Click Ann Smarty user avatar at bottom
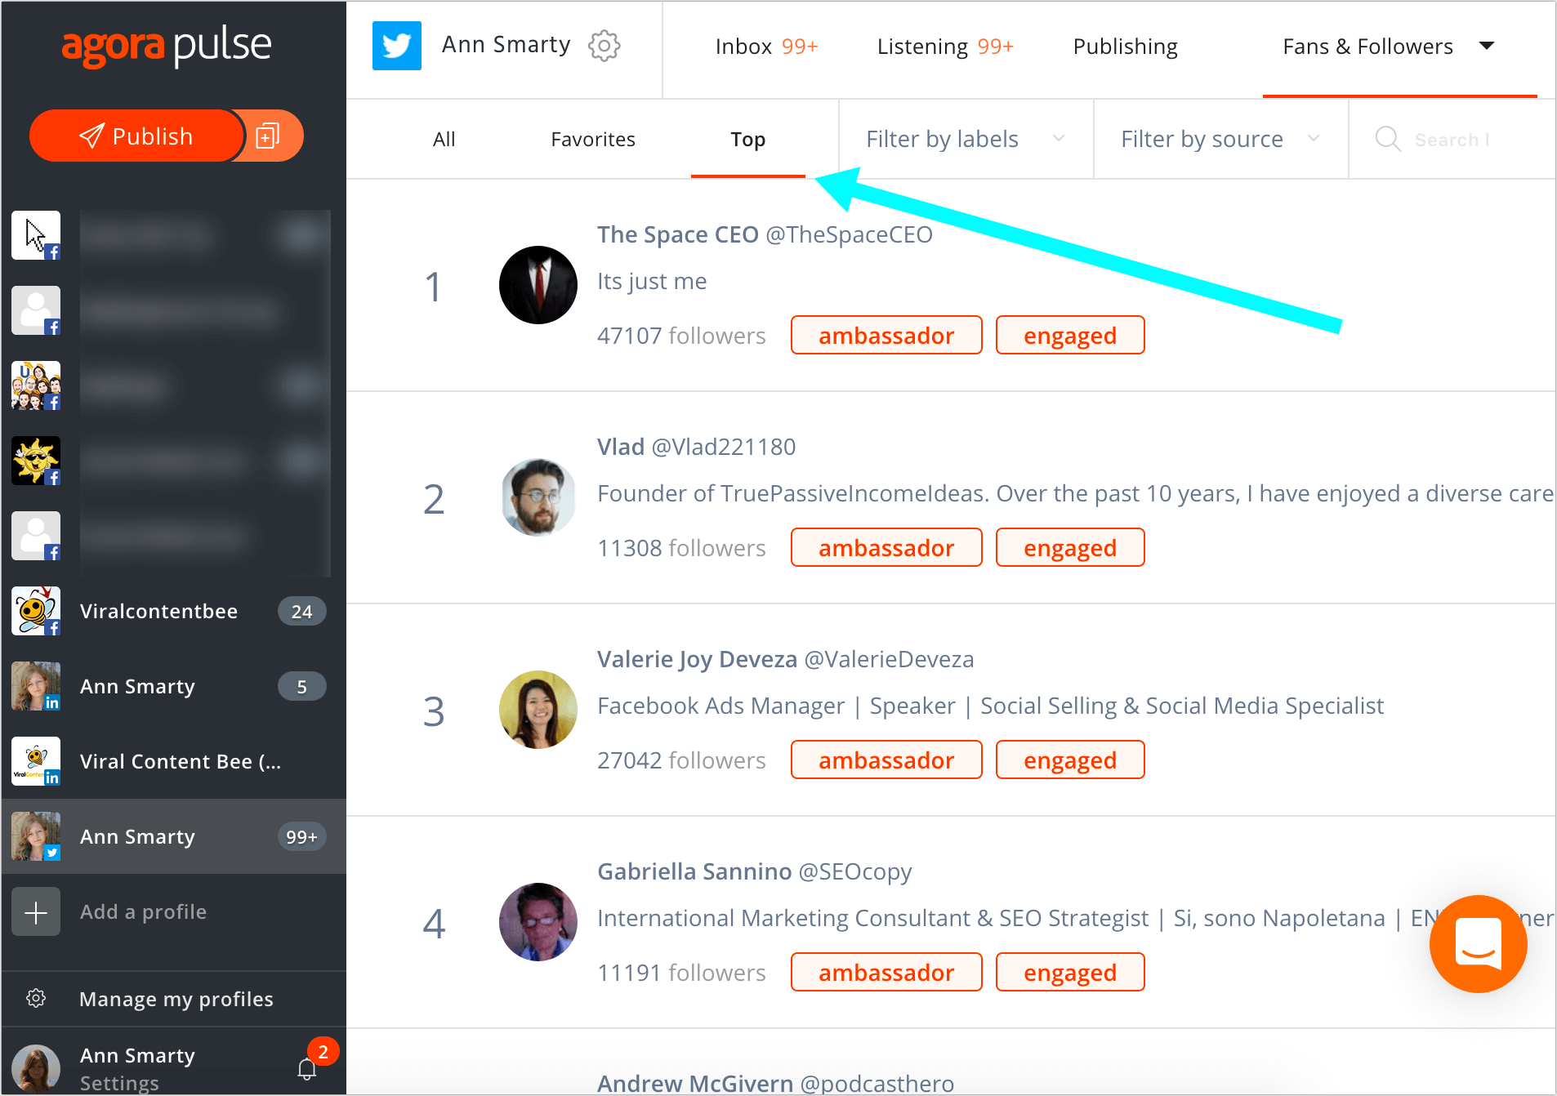Viewport: 1557px width, 1096px height. coord(36,1068)
